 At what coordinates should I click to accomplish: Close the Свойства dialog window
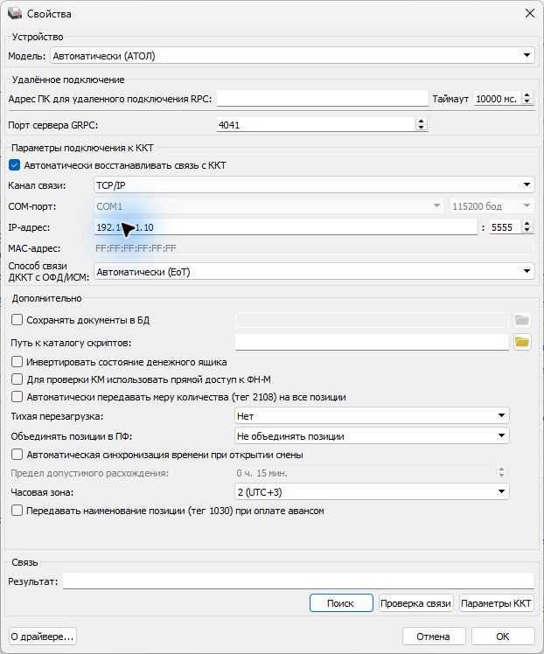click(x=530, y=13)
